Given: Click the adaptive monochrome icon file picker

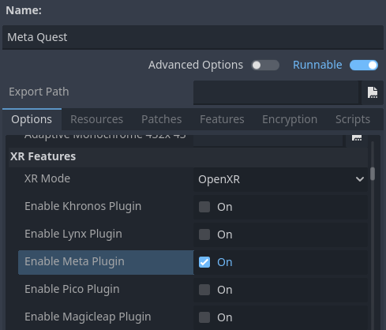Looking at the screenshot, I should pyautogui.click(x=357, y=138).
